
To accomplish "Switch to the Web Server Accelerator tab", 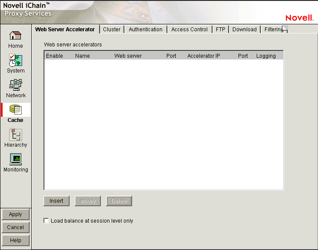I will point(65,30).
